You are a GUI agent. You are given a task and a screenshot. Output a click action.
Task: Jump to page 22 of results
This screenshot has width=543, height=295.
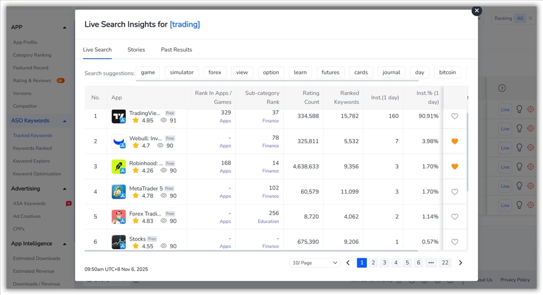coord(445,263)
